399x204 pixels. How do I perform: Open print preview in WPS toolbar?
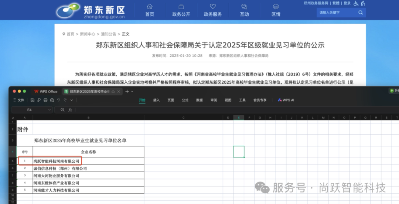click(52, 100)
